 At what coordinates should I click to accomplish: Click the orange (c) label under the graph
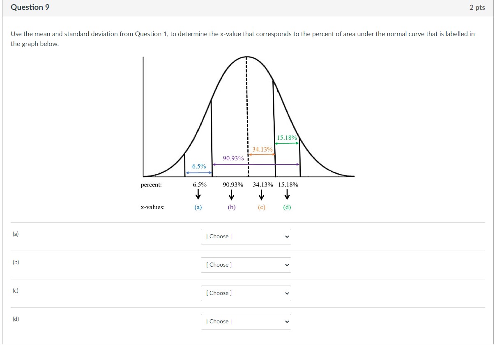[261, 207]
